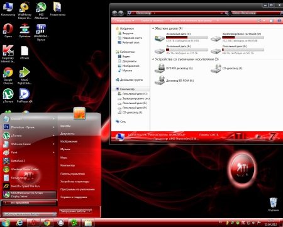Open the PotPlayer x64 desktop icon

coord(25,96)
